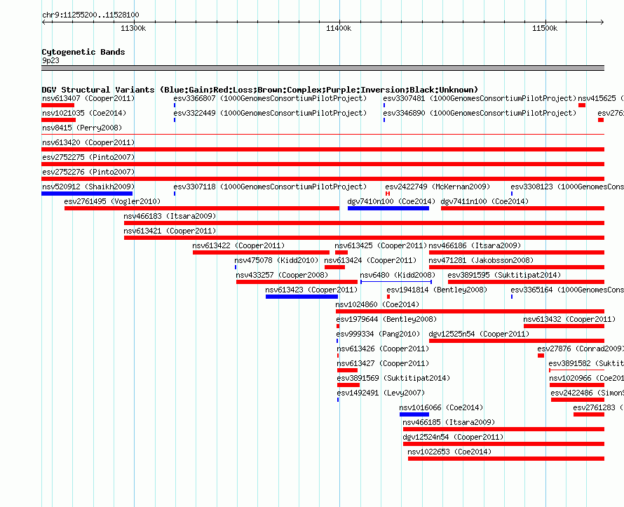
Task: Click the blue bar under nsv520912 (Shaikh2009)
Action: click(x=87, y=194)
